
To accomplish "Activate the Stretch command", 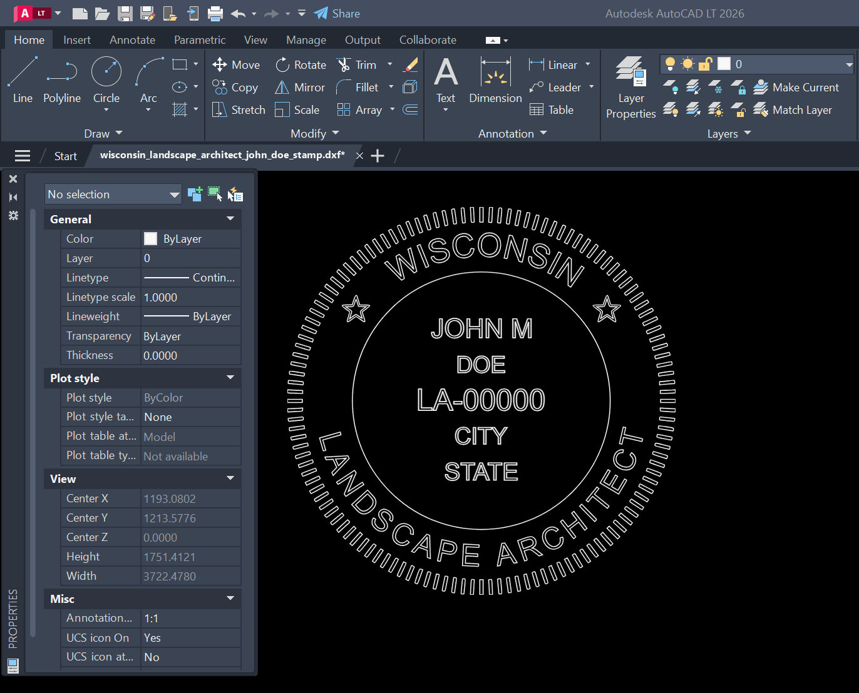I will (x=239, y=109).
